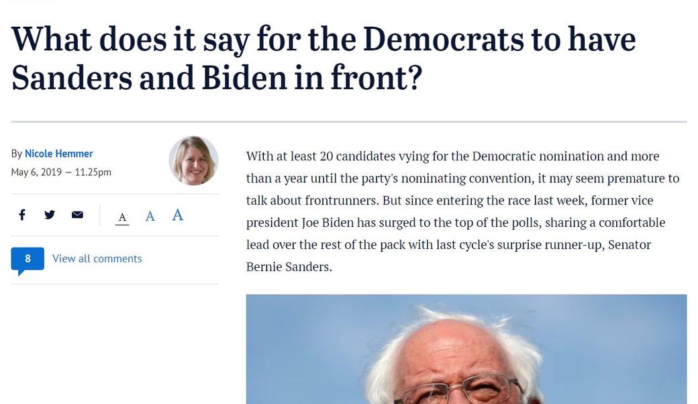This screenshot has width=698, height=404.
Task: Click the time "11.25pm" in the byline
Action: [x=93, y=172]
